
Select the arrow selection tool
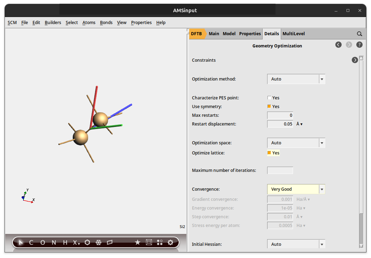tap(20, 242)
